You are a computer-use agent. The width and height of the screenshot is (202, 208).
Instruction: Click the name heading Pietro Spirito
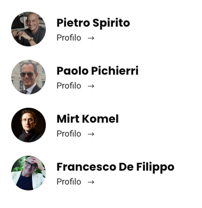click(93, 23)
